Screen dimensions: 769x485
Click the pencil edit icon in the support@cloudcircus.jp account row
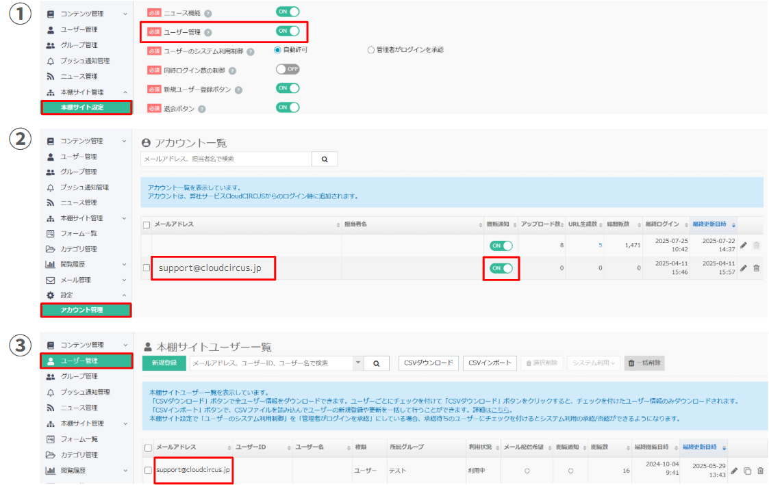coord(744,268)
